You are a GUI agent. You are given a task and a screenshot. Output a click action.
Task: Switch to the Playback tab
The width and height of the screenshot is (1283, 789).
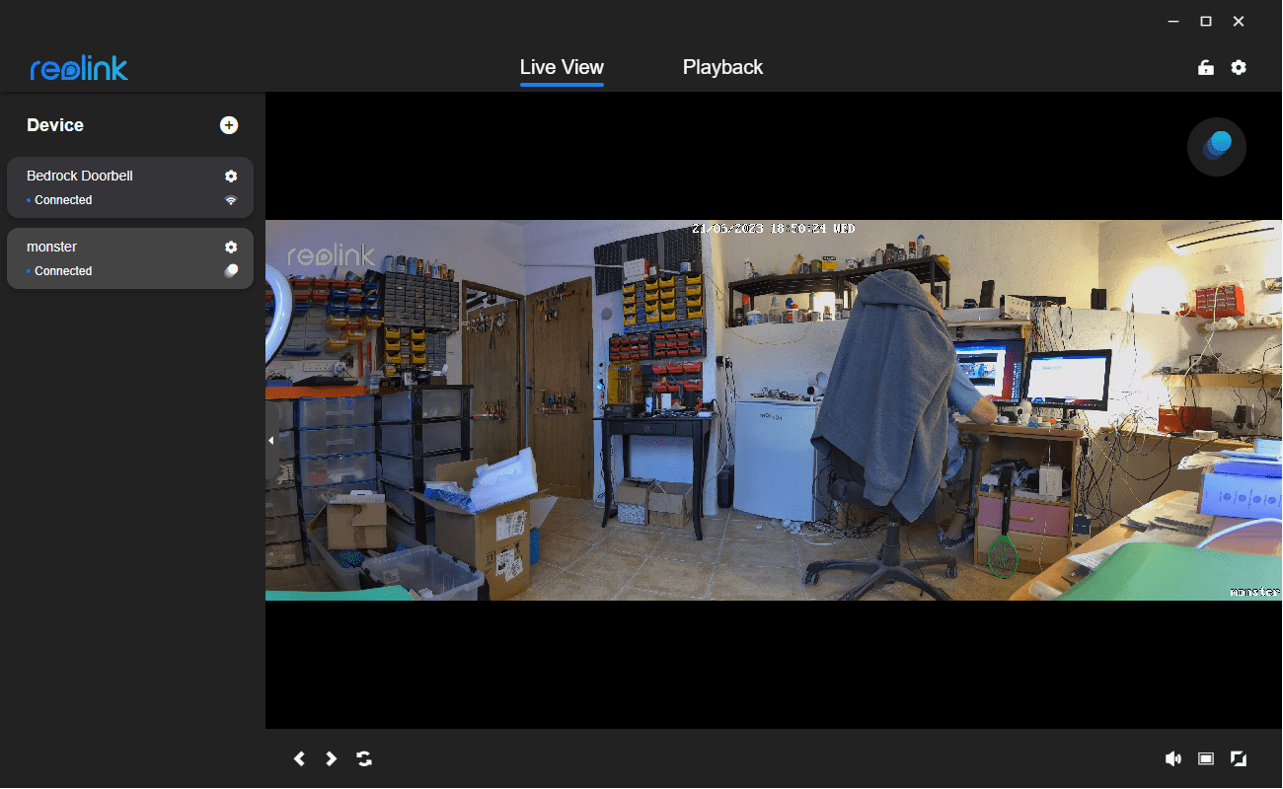click(722, 67)
